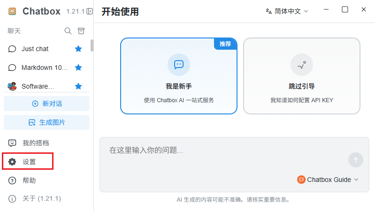Minimize the Chatbox window

[x=326, y=9]
